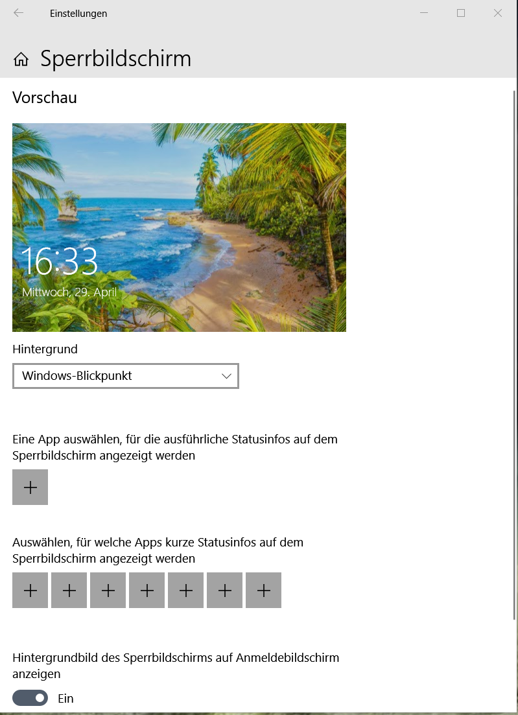518x715 pixels.
Task: Click first quick status plus tile
Action: click(30, 590)
